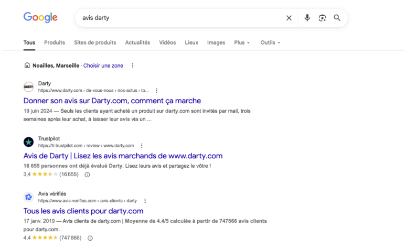405x249 pixels.
Task: Switch to the Images tab
Action: coord(216,42)
